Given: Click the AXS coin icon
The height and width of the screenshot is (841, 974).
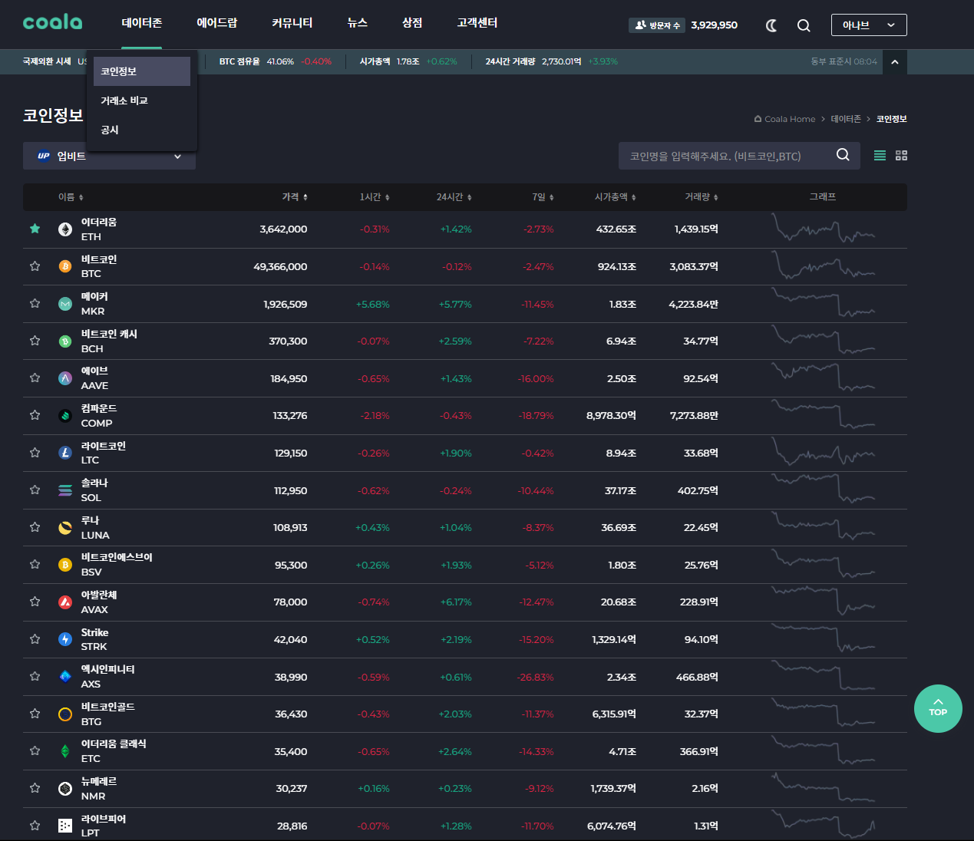Looking at the screenshot, I should coord(65,677).
